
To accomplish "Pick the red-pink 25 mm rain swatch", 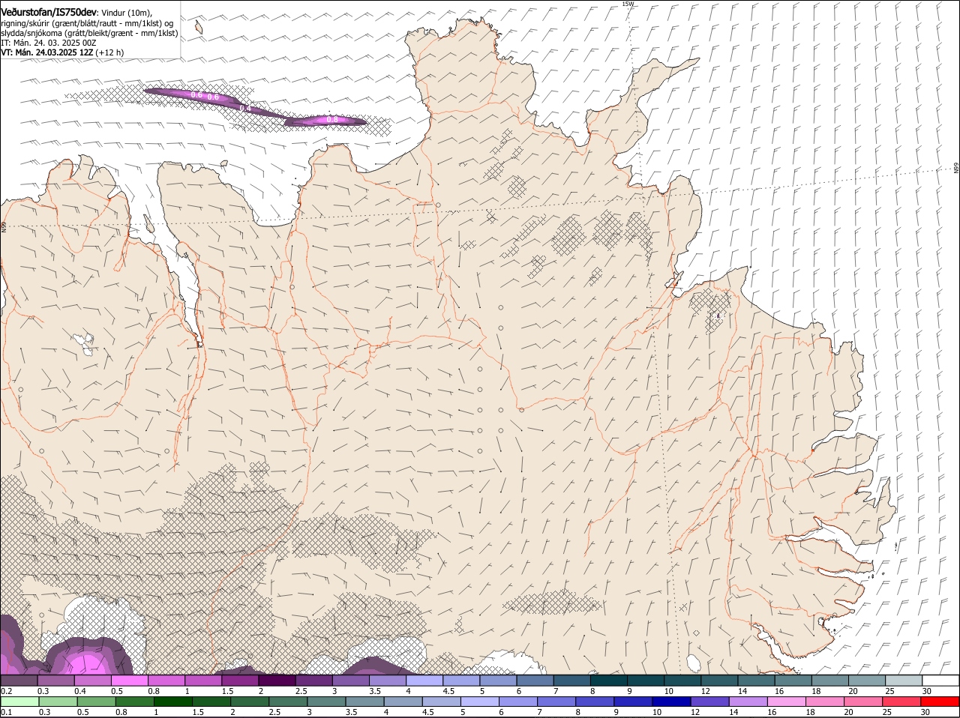I will 902,702.
